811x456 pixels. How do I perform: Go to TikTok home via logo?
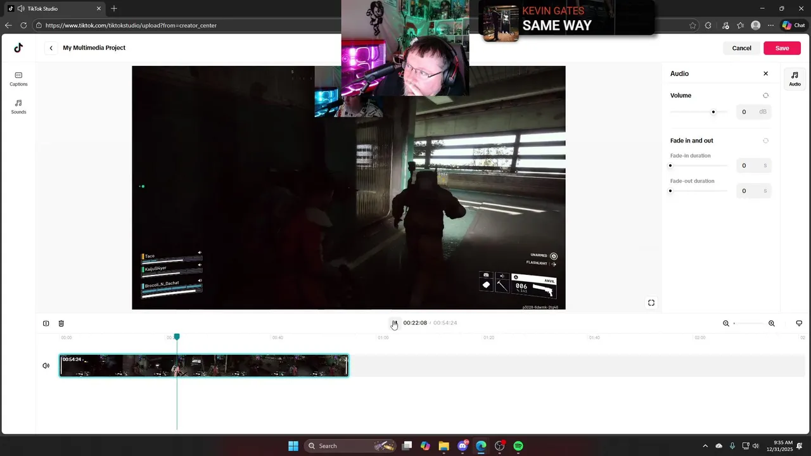[18, 47]
